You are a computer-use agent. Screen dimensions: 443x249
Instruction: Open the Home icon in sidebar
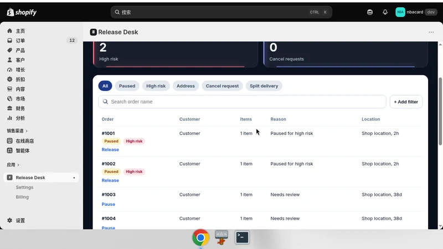tap(9, 31)
